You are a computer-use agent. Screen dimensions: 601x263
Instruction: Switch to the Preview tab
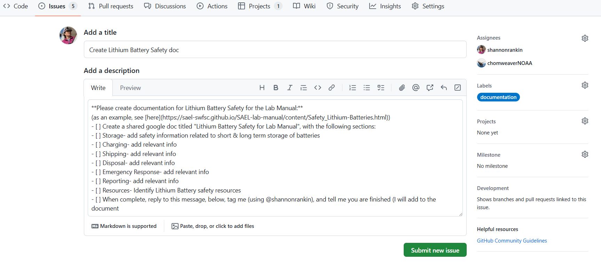(x=130, y=88)
